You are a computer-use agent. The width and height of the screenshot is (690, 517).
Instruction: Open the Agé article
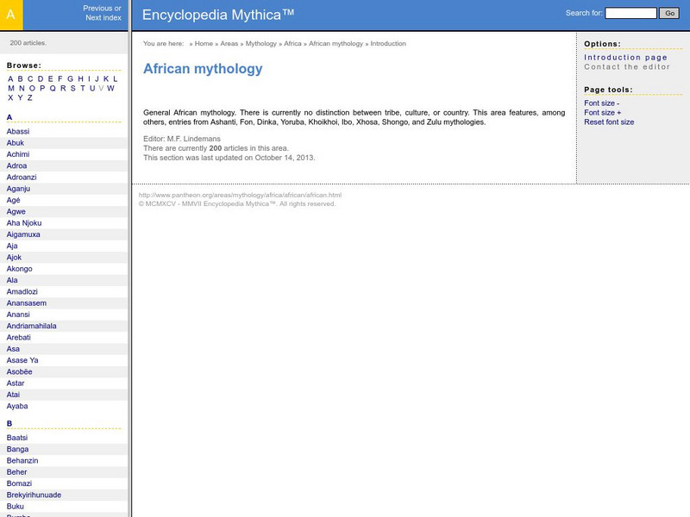pyautogui.click(x=13, y=200)
